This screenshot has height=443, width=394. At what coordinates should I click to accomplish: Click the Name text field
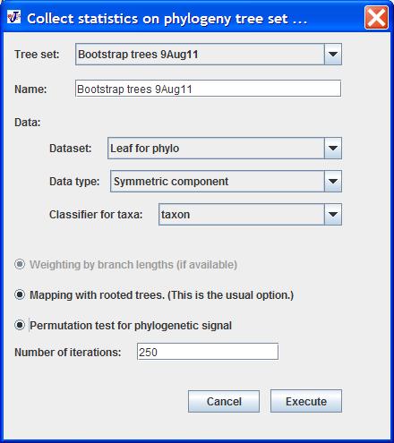click(x=208, y=89)
